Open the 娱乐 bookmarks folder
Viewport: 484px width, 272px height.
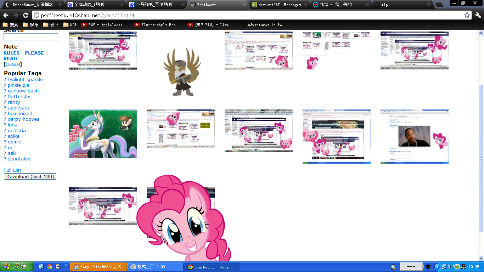31,25
